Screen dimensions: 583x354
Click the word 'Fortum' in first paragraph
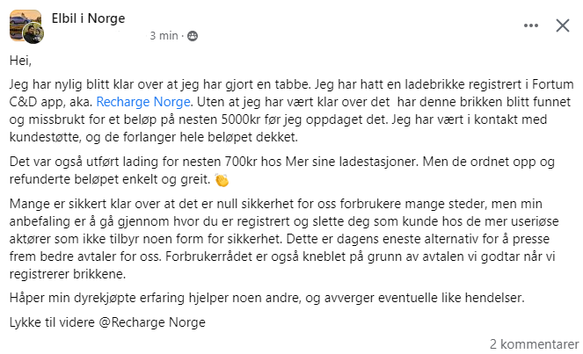click(553, 84)
